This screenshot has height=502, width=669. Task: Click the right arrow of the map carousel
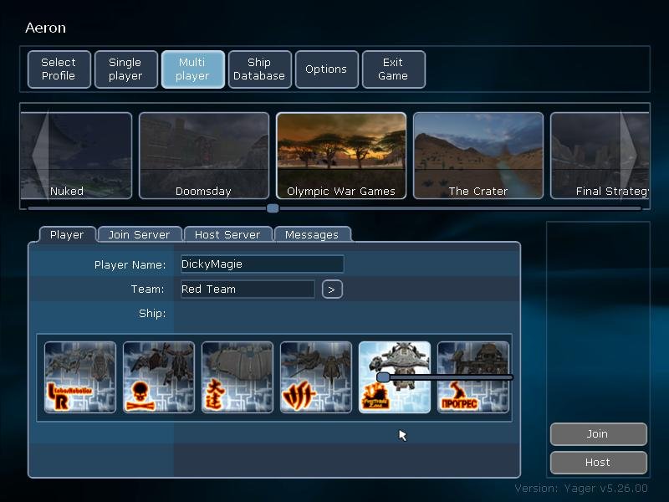[629, 156]
